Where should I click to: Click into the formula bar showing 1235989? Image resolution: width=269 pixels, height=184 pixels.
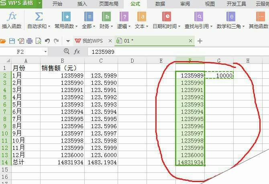click(x=178, y=52)
